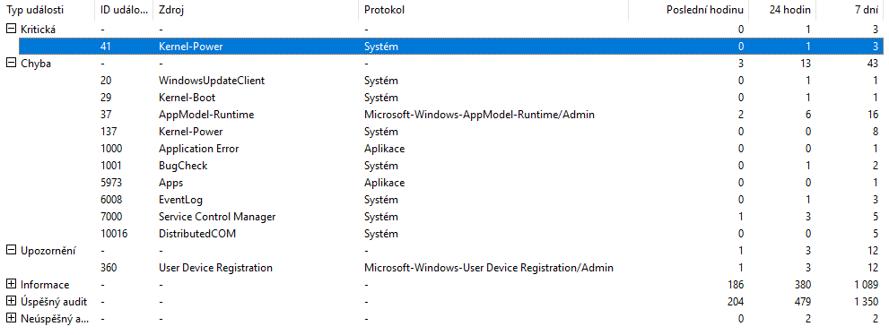
Task: Click the 380 24-hour Informace count
Action: (x=802, y=284)
